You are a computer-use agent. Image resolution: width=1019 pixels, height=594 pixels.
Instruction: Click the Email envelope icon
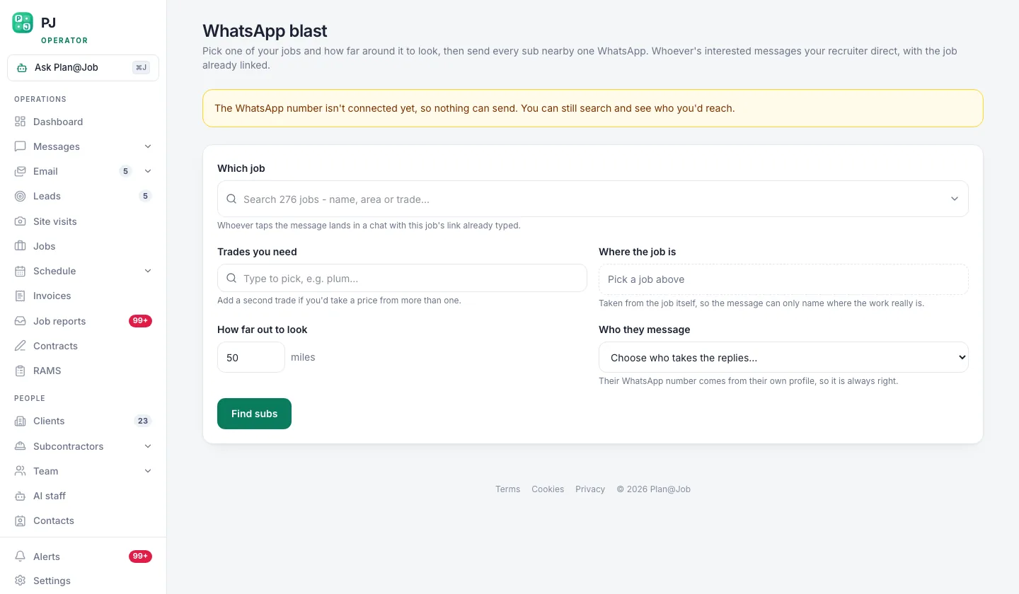click(x=20, y=171)
